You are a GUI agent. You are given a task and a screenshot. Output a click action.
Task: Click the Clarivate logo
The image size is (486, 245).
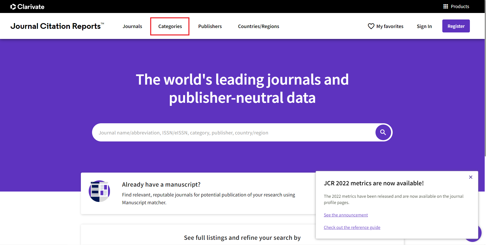tap(27, 7)
